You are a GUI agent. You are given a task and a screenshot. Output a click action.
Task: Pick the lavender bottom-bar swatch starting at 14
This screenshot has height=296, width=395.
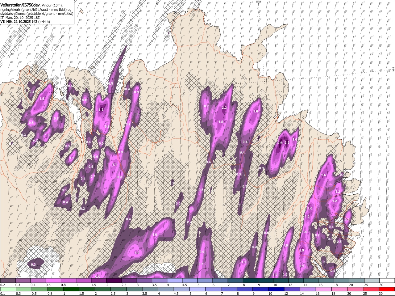click(308, 289)
